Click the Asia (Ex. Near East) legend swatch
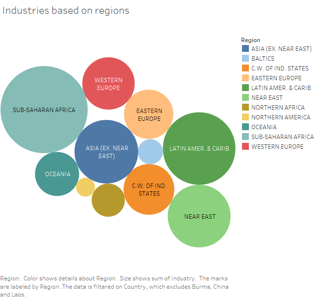The image size is (316, 299). (245, 49)
